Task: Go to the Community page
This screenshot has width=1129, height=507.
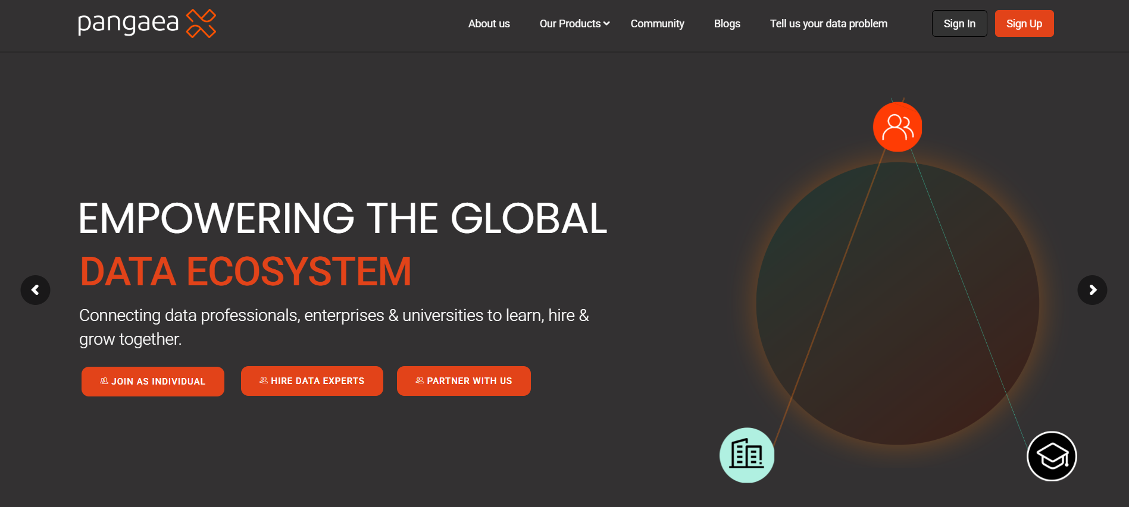Action: 657,24
